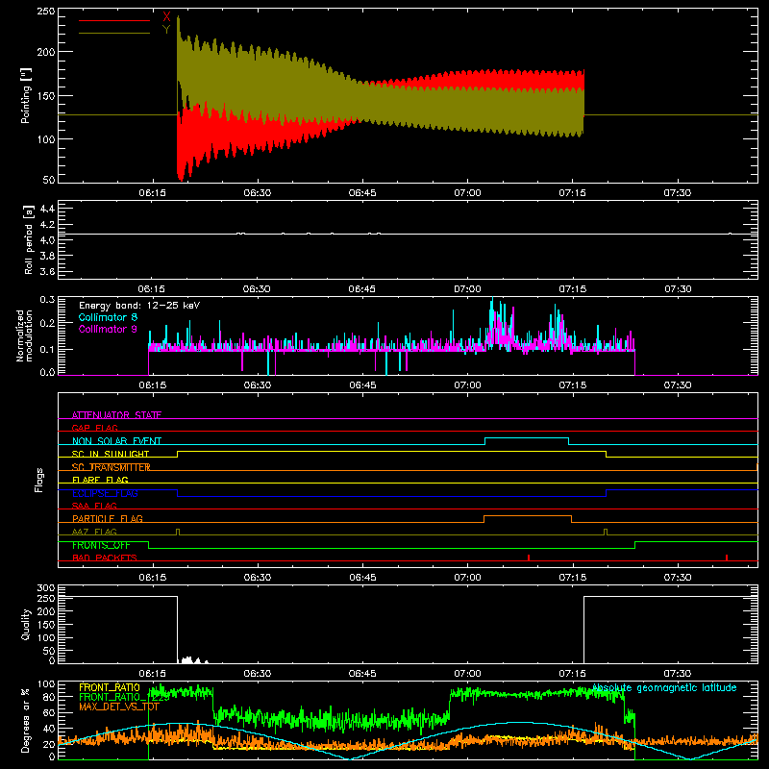Image resolution: width=769 pixels, height=769 pixels.
Task: Click the NON_SOLAR_EVENT flag label
Action: pyautogui.click(x=116, y=441)
